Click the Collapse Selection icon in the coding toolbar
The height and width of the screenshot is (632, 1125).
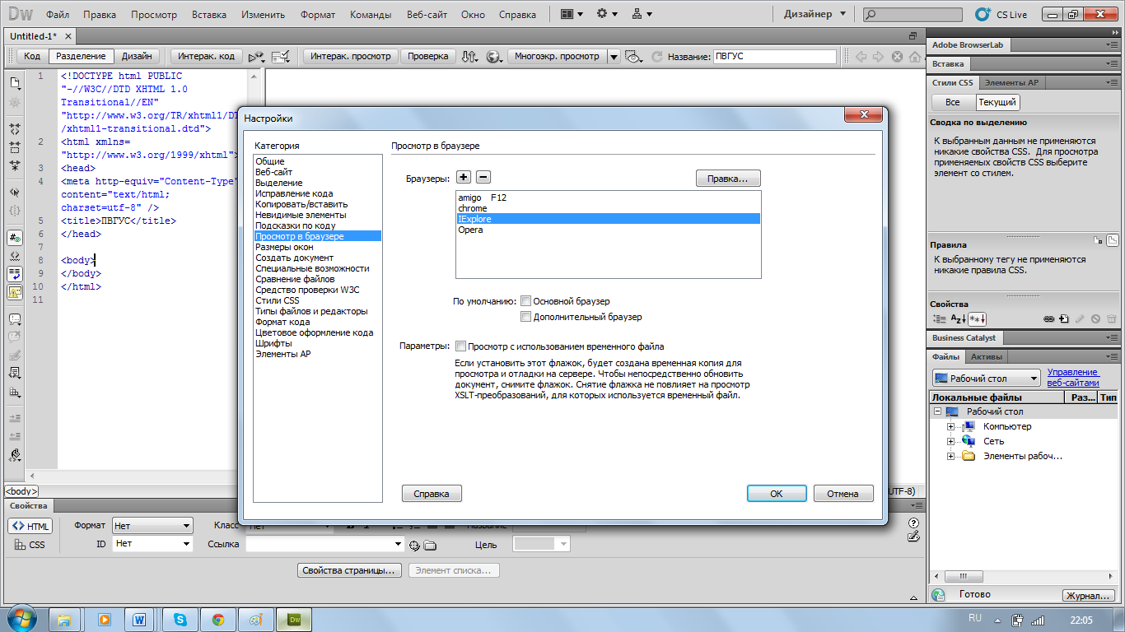(x=15, y=147)
